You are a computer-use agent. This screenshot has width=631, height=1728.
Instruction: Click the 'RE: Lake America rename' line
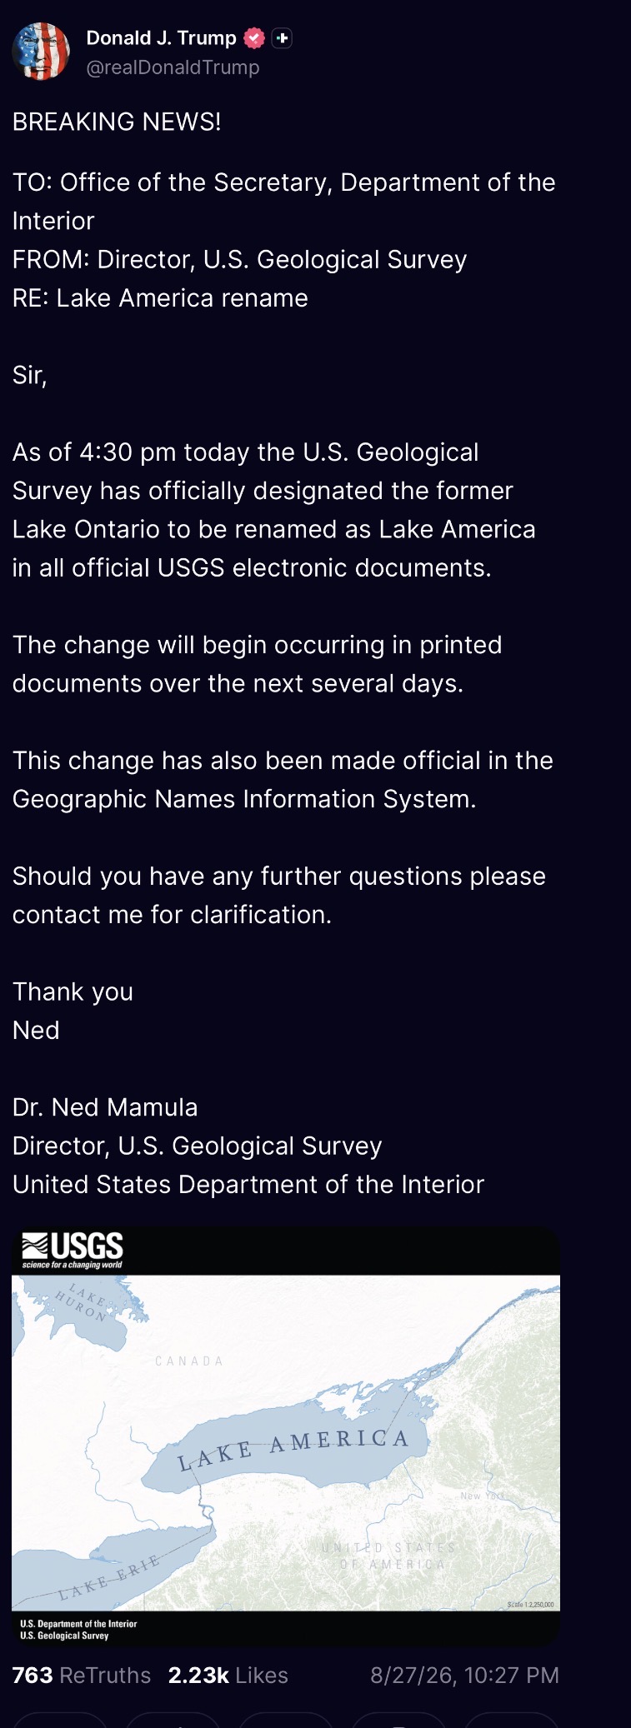tap(160, 297)
